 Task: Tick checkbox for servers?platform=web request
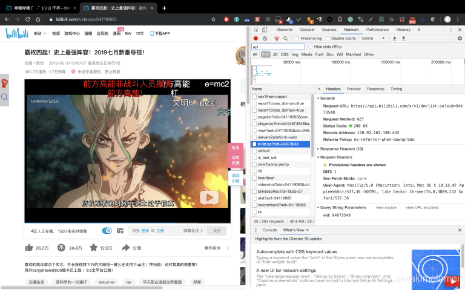[x=254, y=137]
